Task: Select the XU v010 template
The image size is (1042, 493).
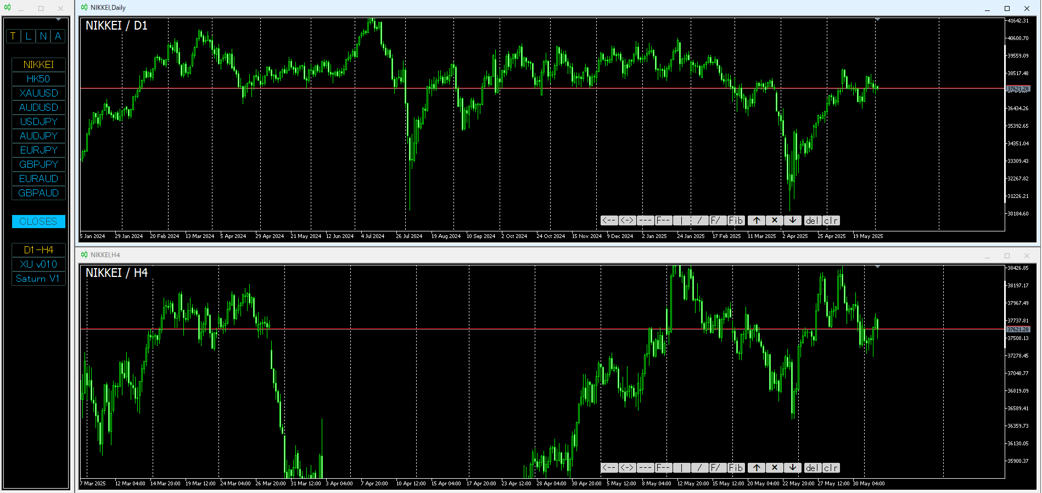Action: tap(38, 264)
